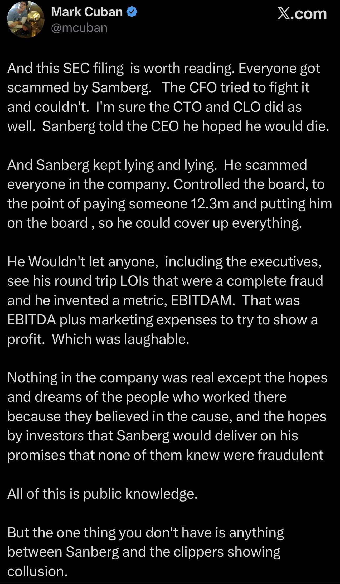
Task: Click the line "All of this is public knowledge."
Action: 102,494
